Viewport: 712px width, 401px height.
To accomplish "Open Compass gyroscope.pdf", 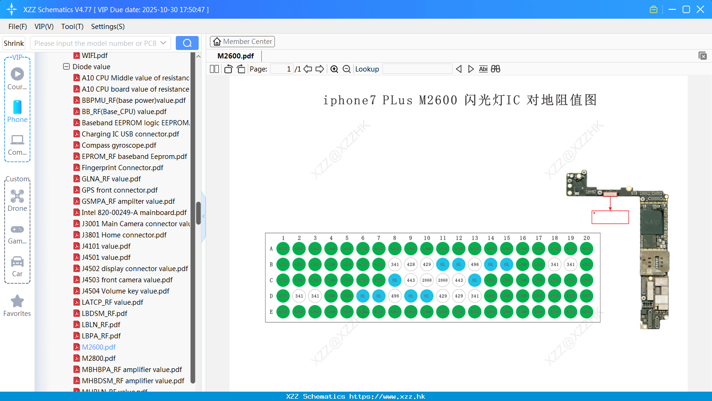I will coord(119,145).
